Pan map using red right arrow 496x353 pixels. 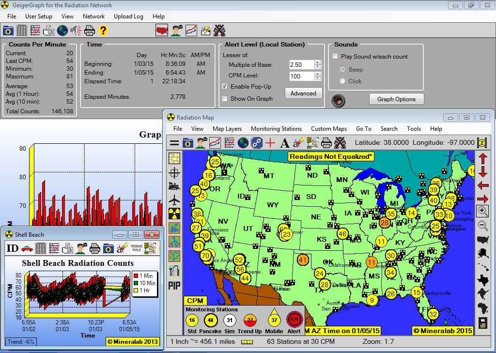tap(482, 199)
